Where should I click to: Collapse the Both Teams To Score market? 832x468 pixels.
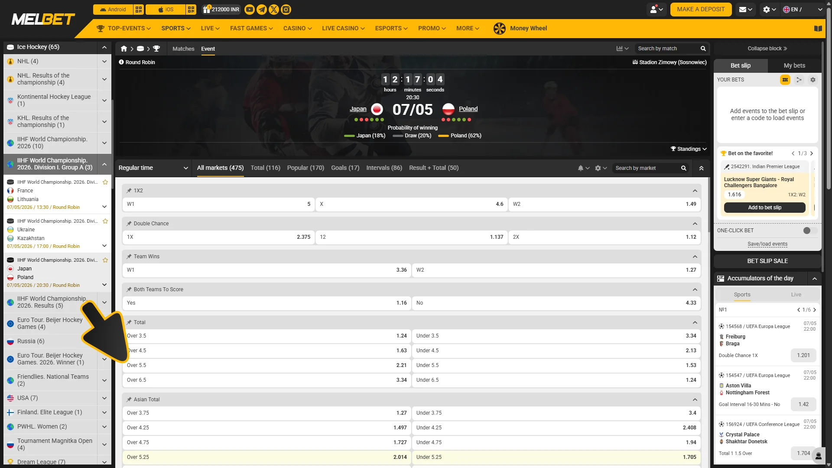tap(695, 289)
